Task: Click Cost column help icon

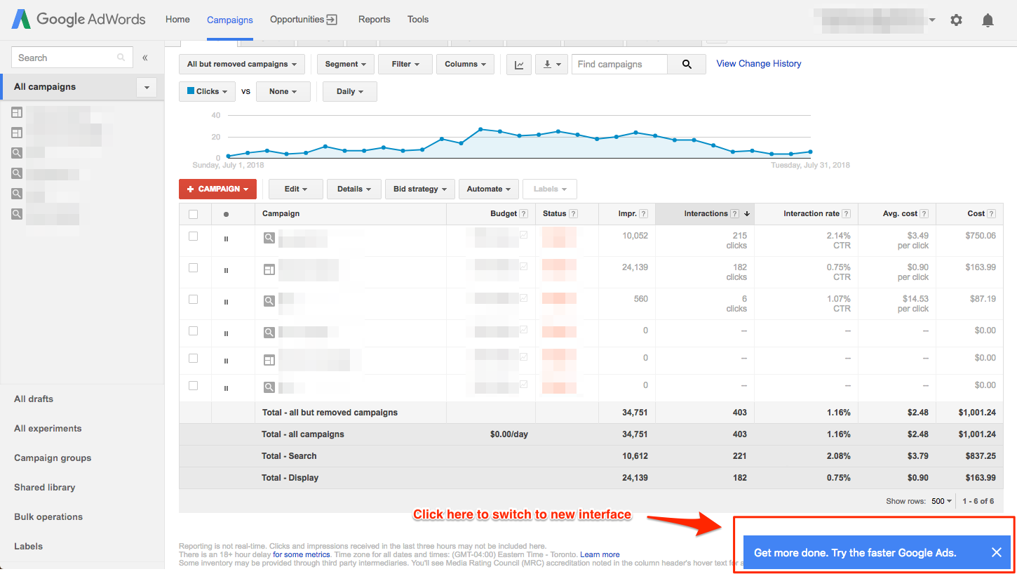Action: [992, 214]
